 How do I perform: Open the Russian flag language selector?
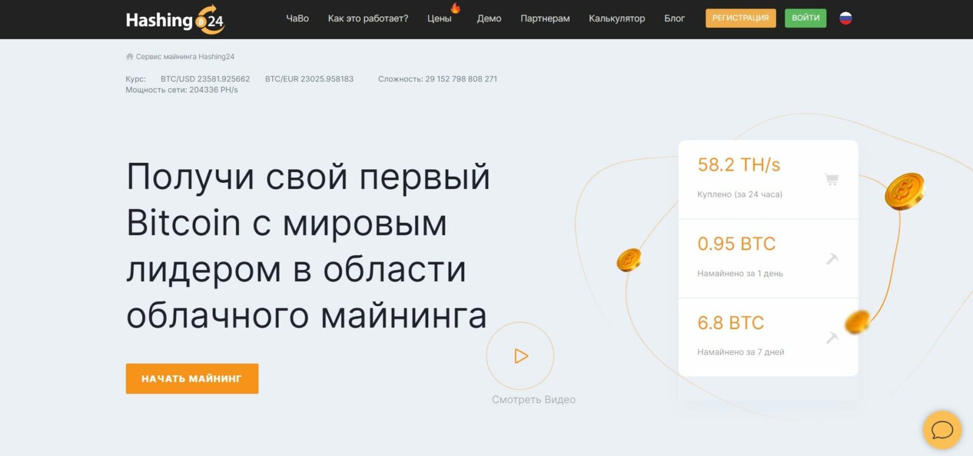click(845, 18)
